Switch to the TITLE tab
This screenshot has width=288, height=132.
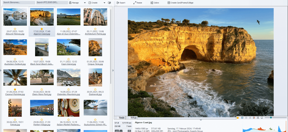pyautogui.click(x=133, y=118)
